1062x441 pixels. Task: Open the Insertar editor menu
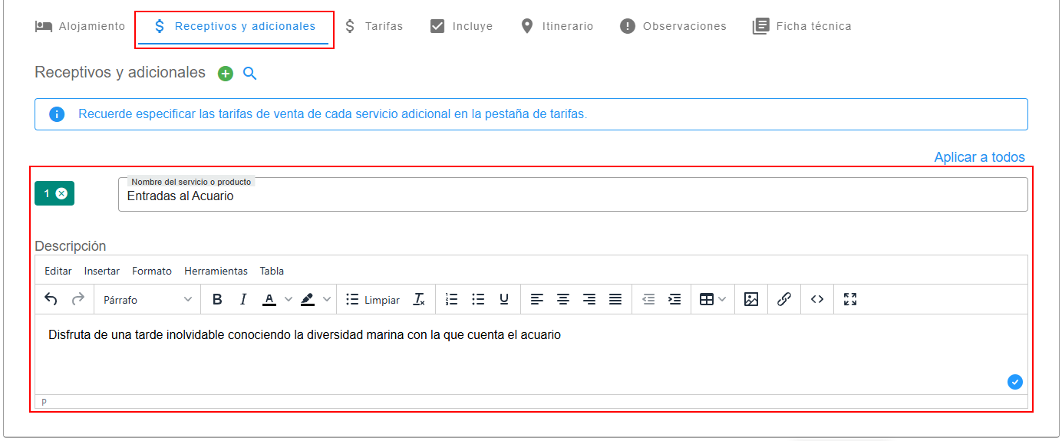pos(102,271)
